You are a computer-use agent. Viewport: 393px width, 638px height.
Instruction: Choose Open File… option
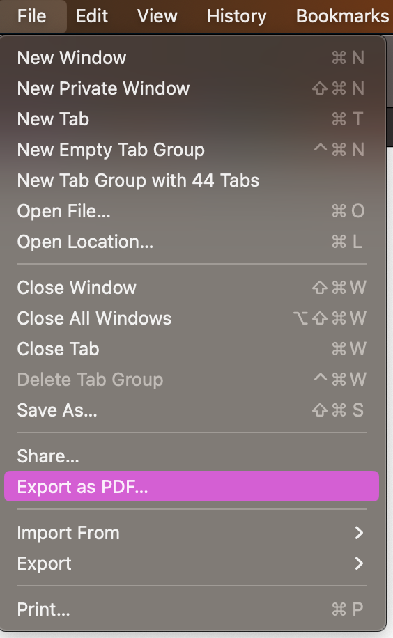(192, 211)
